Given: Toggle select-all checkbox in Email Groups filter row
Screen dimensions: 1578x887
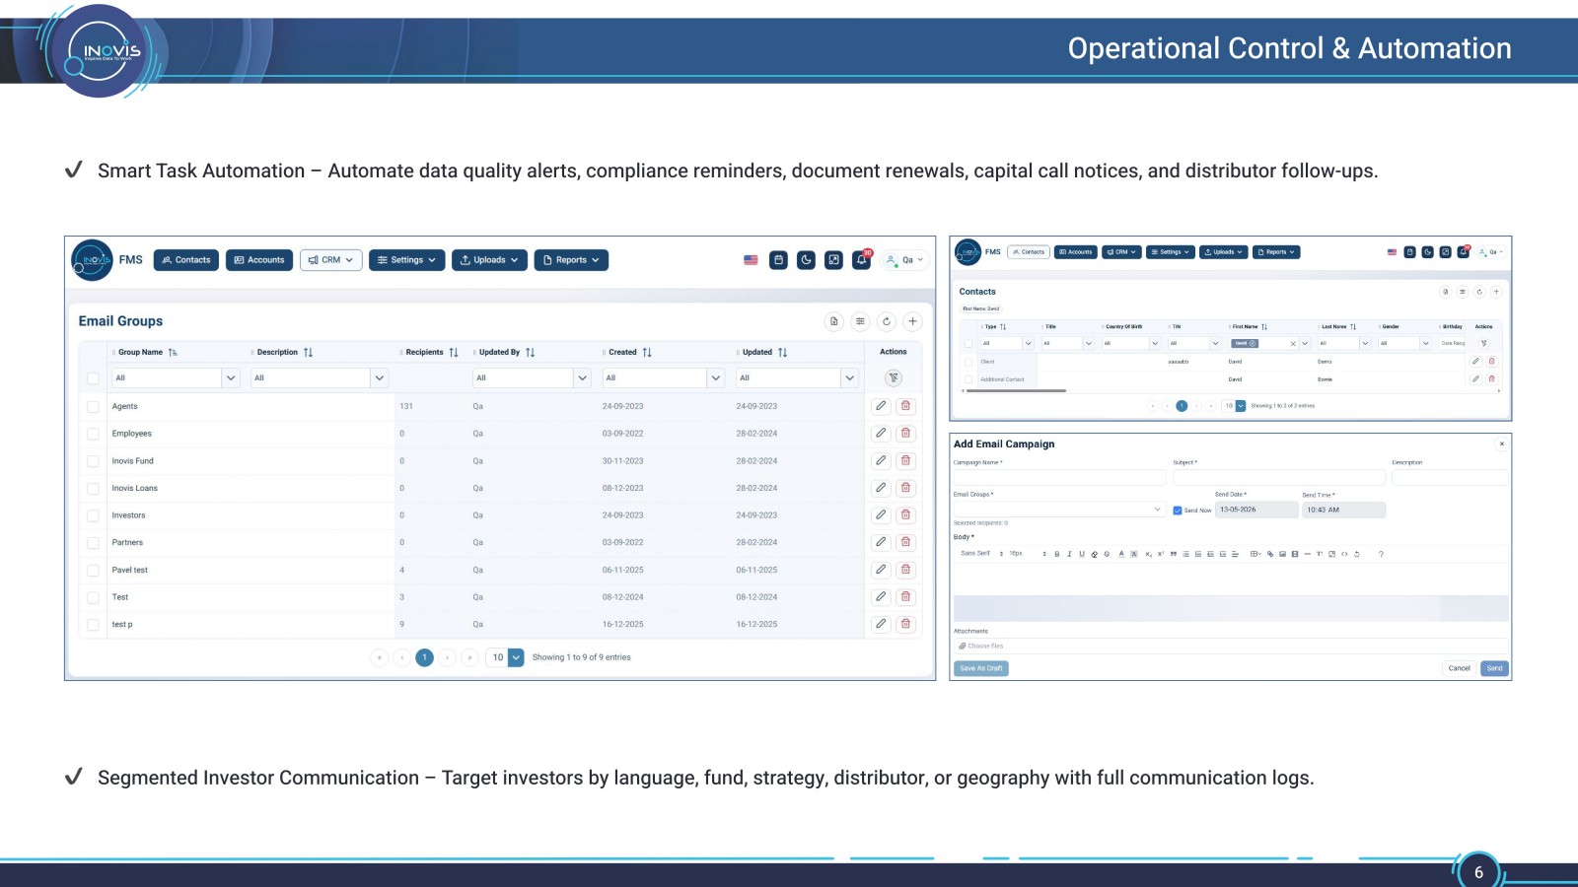Looking at the screenshot, I should click(93, 378).
